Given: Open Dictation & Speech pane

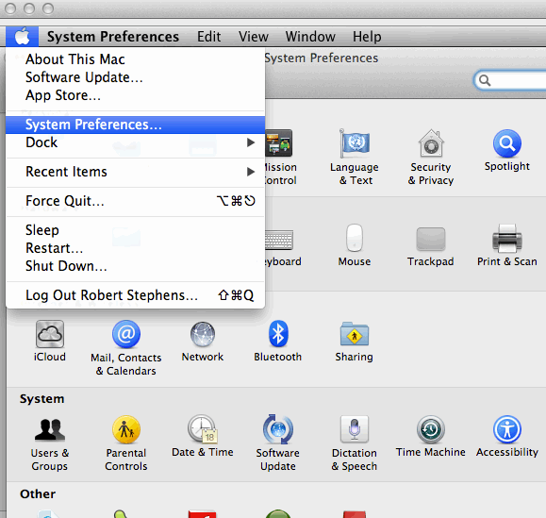Looking at the screenshot, I should click(x=355, y=443).
